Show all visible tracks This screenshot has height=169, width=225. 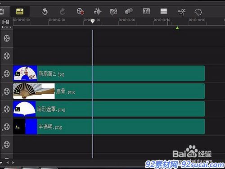[6, 22]
